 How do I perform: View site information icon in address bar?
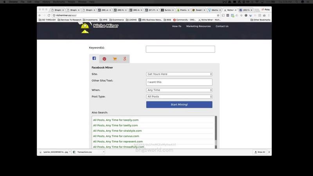pos(54,15)
